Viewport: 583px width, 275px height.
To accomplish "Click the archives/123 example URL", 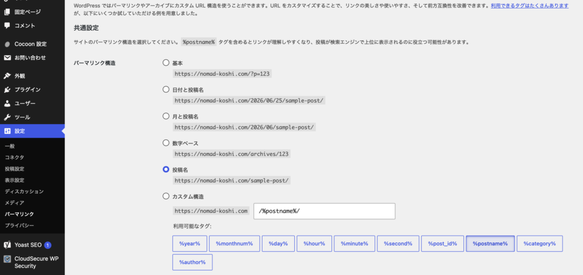I will (232, 154).
